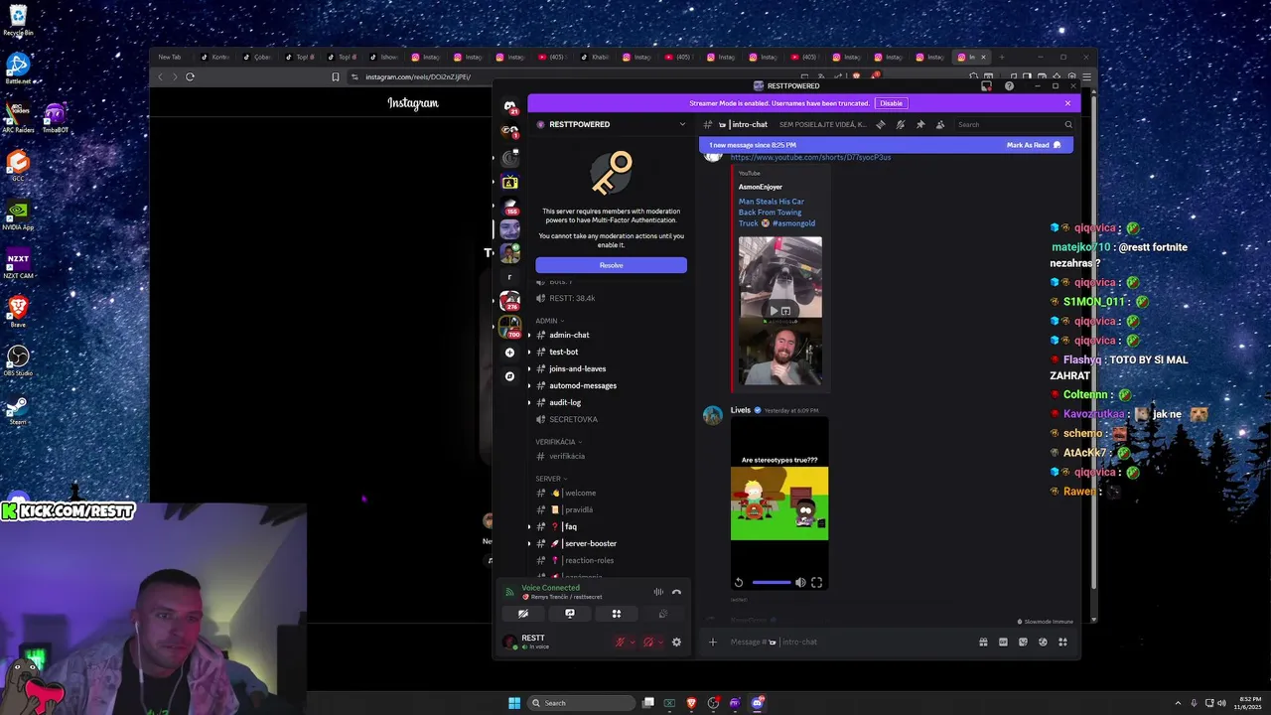Open the threads icon in channel header
The height and width of the screenshot is (715, 1271).
coord(881,124)
